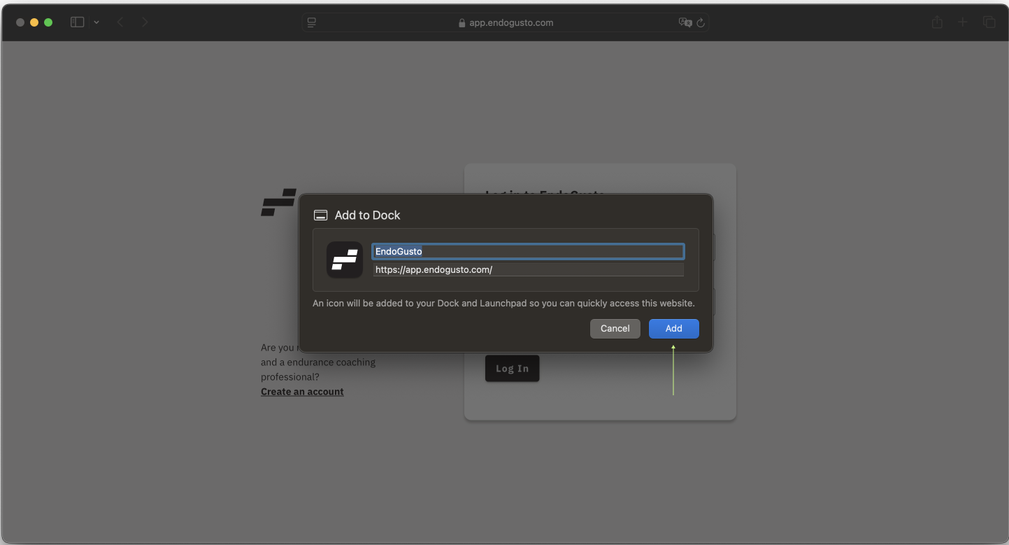The width and height of the screenshot is (1009, 545).
Task: Cancel the Add to Dock dialog
Action: 615,328
